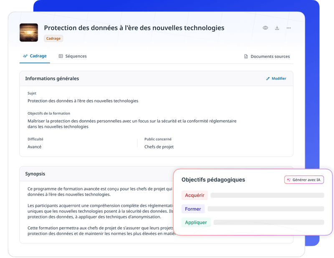Screen dimensions: 334x258
Task: Click the 'Public concerné' field label
Action: tap(158, 139)
